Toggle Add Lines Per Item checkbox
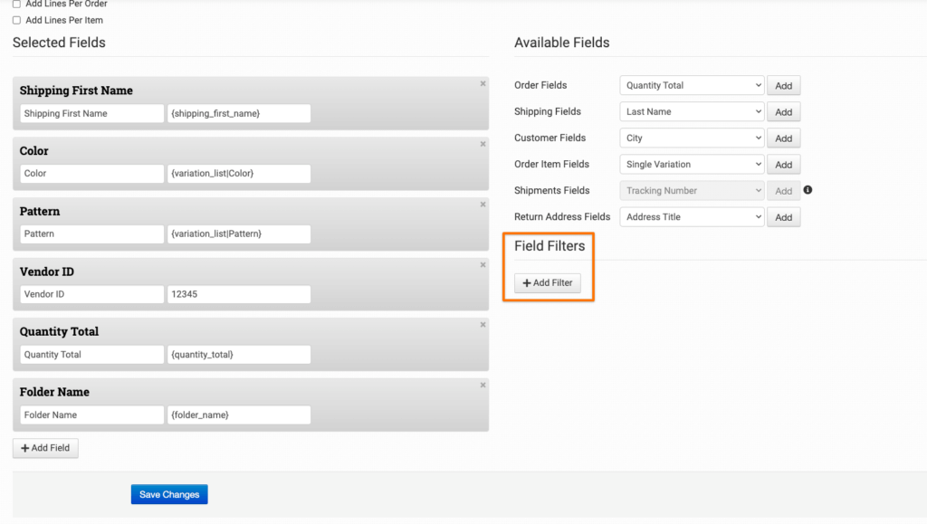 click(x=16, y=20)
